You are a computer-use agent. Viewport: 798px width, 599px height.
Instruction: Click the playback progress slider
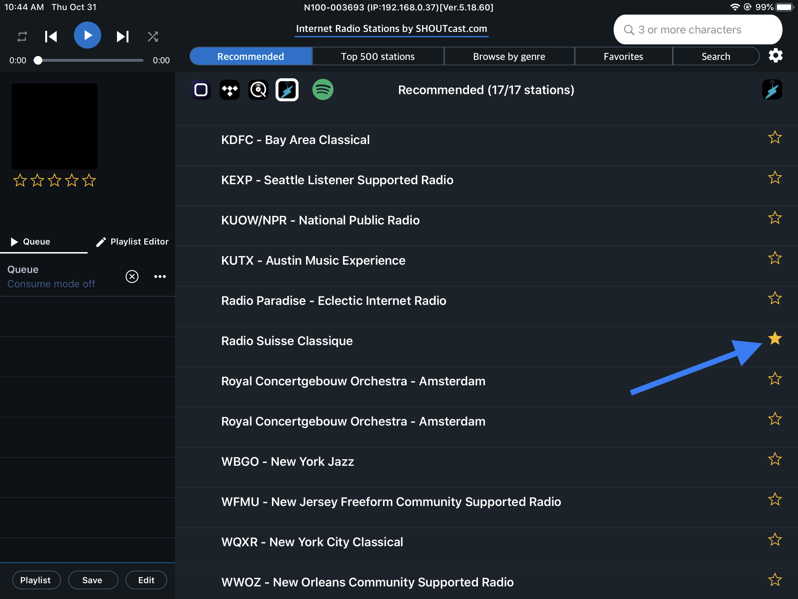(x=89, y=60)
